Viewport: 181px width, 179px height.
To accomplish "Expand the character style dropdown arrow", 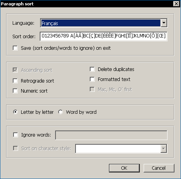I will coord(164,149).
